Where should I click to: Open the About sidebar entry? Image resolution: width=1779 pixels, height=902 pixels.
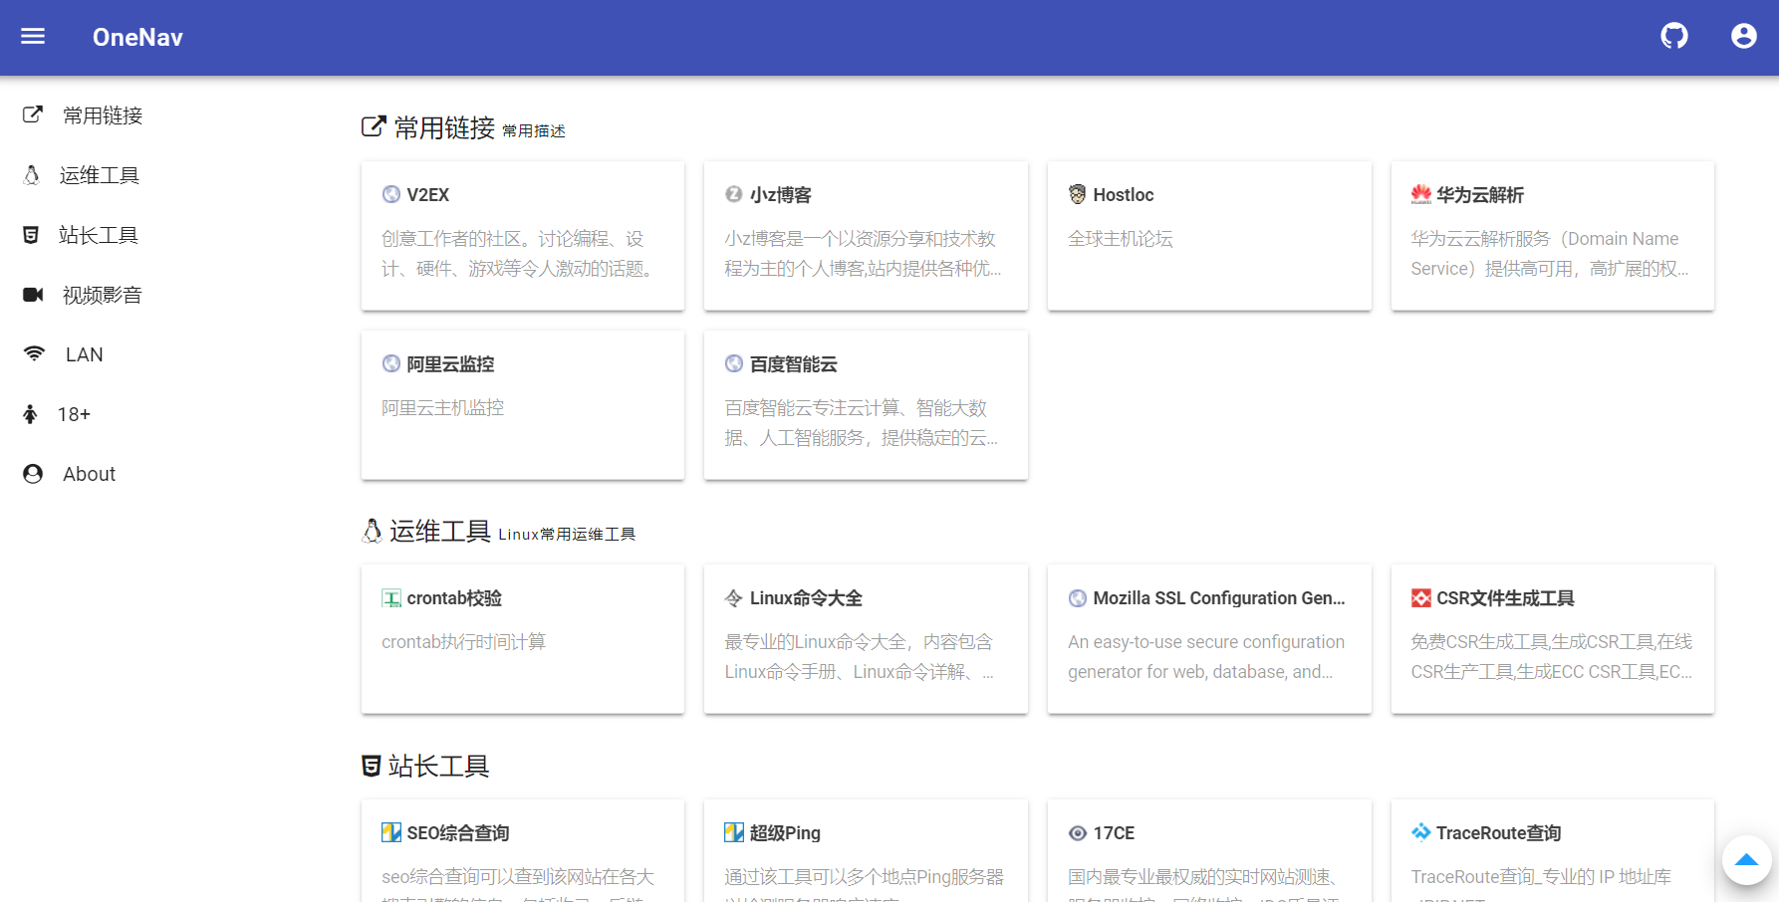click(89, 474)
